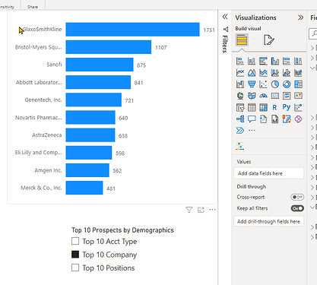
Task: Select the Funnel visual
Action: pyautogui.click(x=252, y=84)
